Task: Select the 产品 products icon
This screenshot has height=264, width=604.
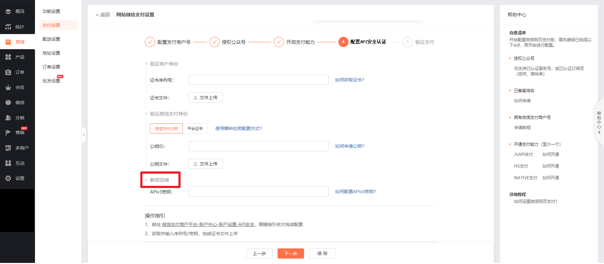Action: 8,57
